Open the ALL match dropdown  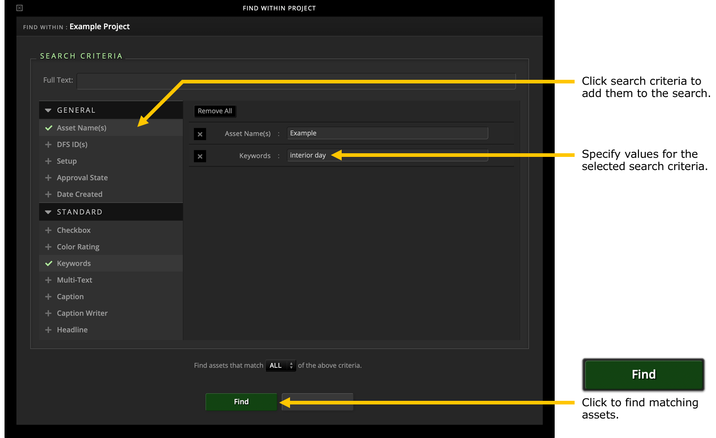coord(281,365)
